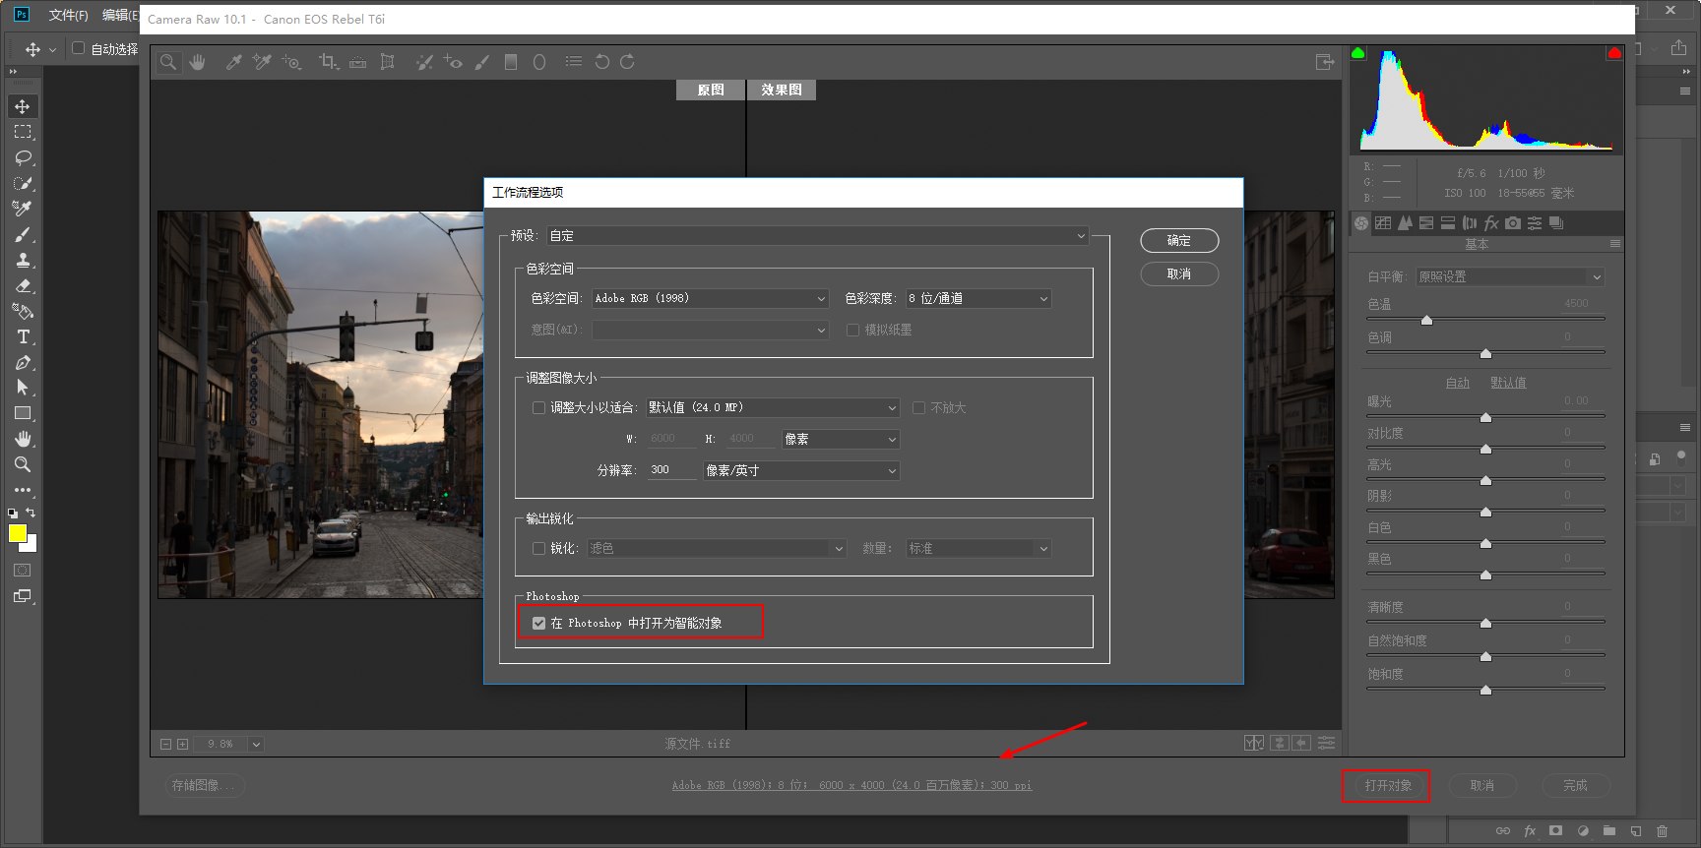
Task: Enable the 调整大小以适合 checkbox
Action: (x=538, y=407)
